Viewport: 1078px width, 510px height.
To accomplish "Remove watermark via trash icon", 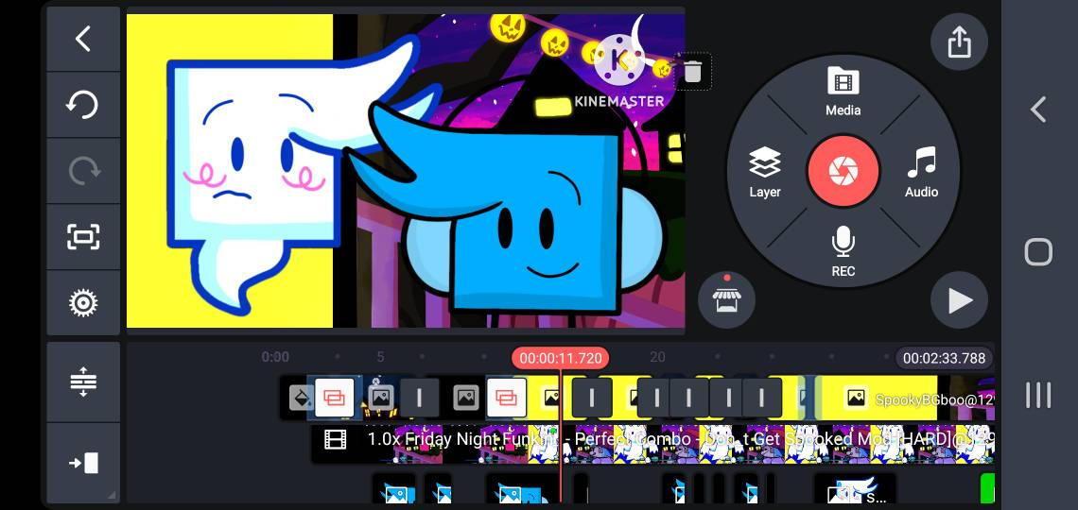I will 693,72.
